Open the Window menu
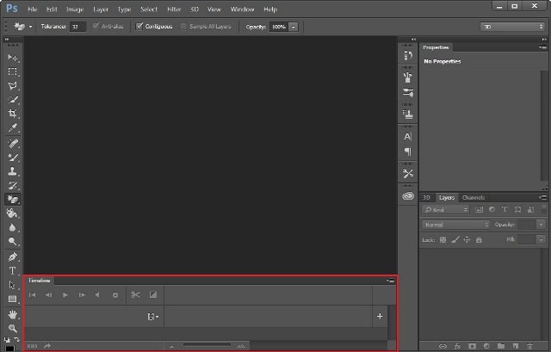The width and height of the screenshot is (551, 352). (242, 9)
